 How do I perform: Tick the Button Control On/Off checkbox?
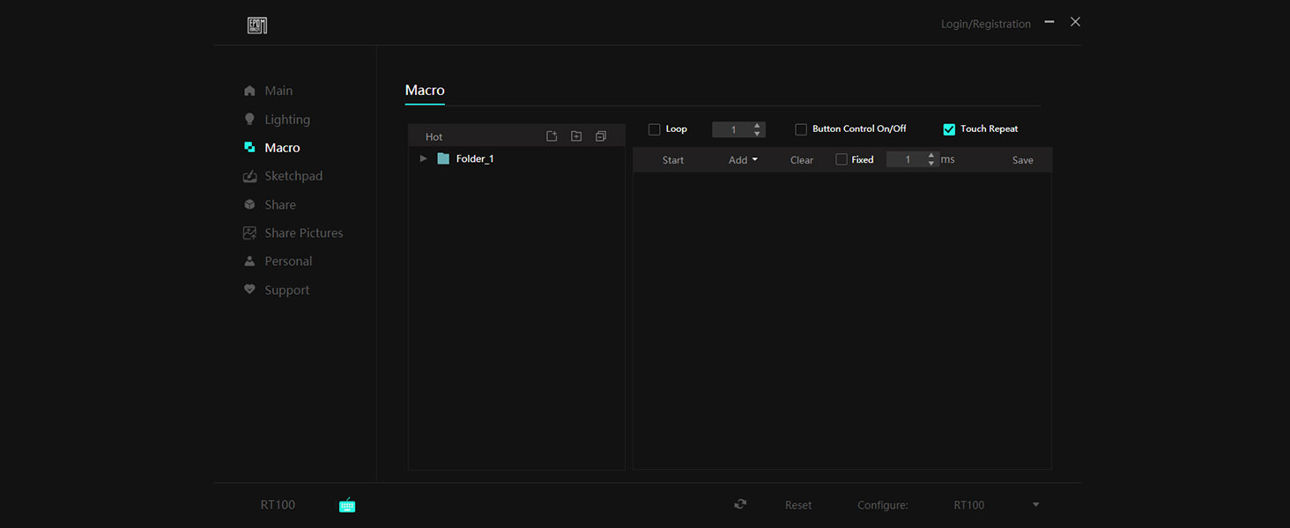(x=801, y=129)
